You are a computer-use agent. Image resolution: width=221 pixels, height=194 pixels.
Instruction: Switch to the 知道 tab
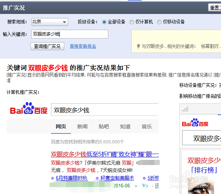pyautogui.click(x=125, y=127)
